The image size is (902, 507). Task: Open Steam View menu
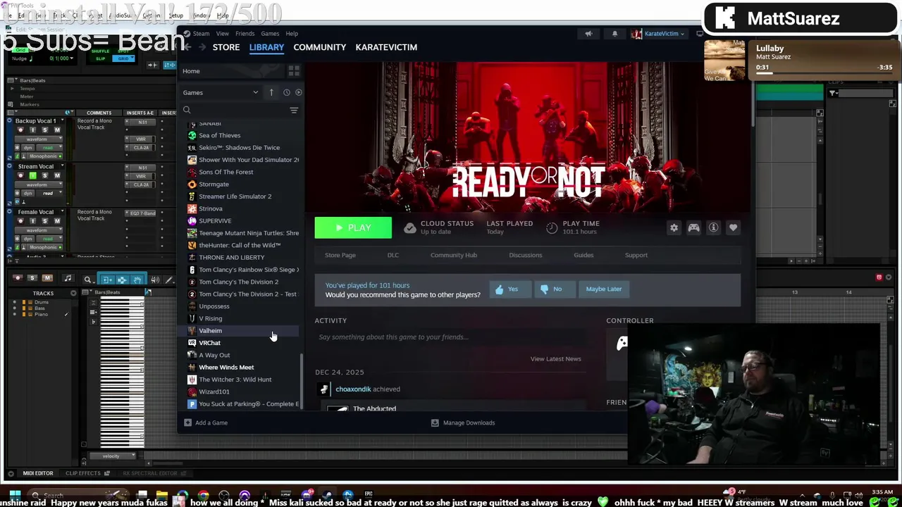point(222,34)
